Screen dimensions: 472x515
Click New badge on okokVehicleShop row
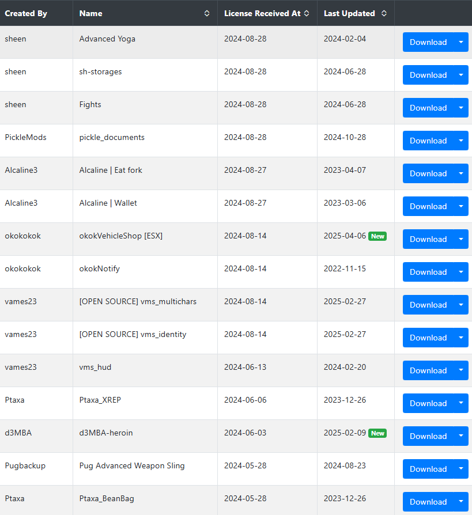click(x=377, y=236)
